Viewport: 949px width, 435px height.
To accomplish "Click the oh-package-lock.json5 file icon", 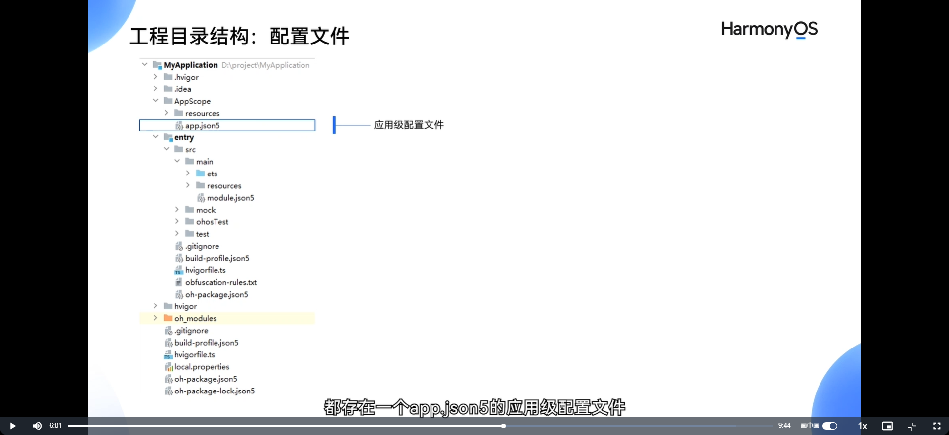I will [169, 391].
